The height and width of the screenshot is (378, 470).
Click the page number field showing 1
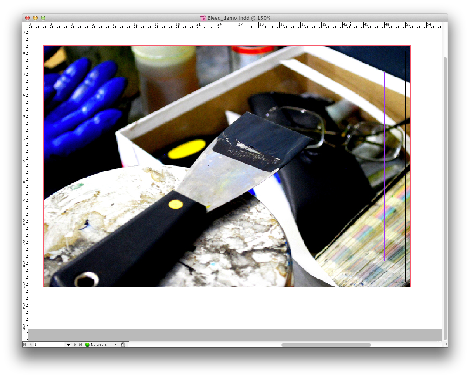[49, 345]
